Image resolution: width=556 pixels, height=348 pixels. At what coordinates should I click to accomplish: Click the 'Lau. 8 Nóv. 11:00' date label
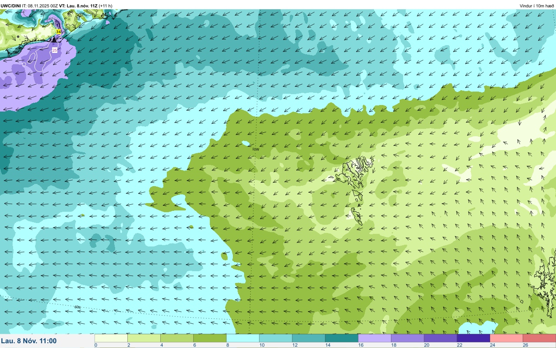(x=29, y=341)
